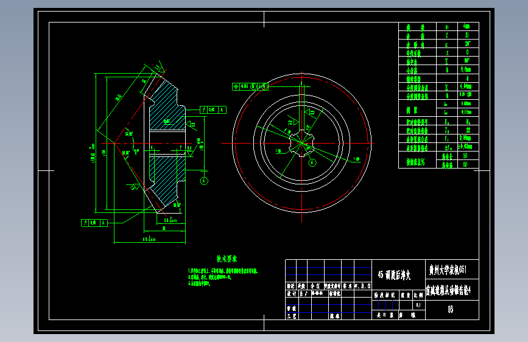This screenshot has height=342, width=528.
Task: Click the 标记 header cell in revision table
Action: tap(291, 286)
